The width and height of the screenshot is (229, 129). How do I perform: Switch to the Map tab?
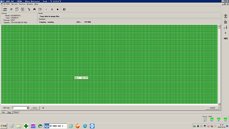(10, 112)
